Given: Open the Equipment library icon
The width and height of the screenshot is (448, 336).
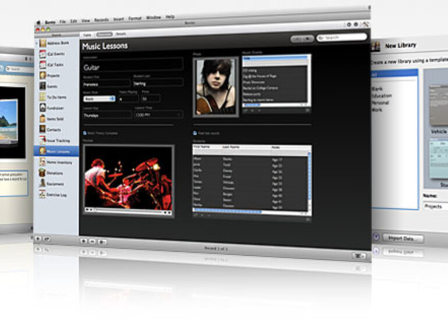Looking at the screenshot, I should [42, 184].
